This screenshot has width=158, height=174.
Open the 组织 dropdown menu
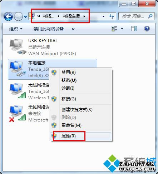[x=16, y=29]
